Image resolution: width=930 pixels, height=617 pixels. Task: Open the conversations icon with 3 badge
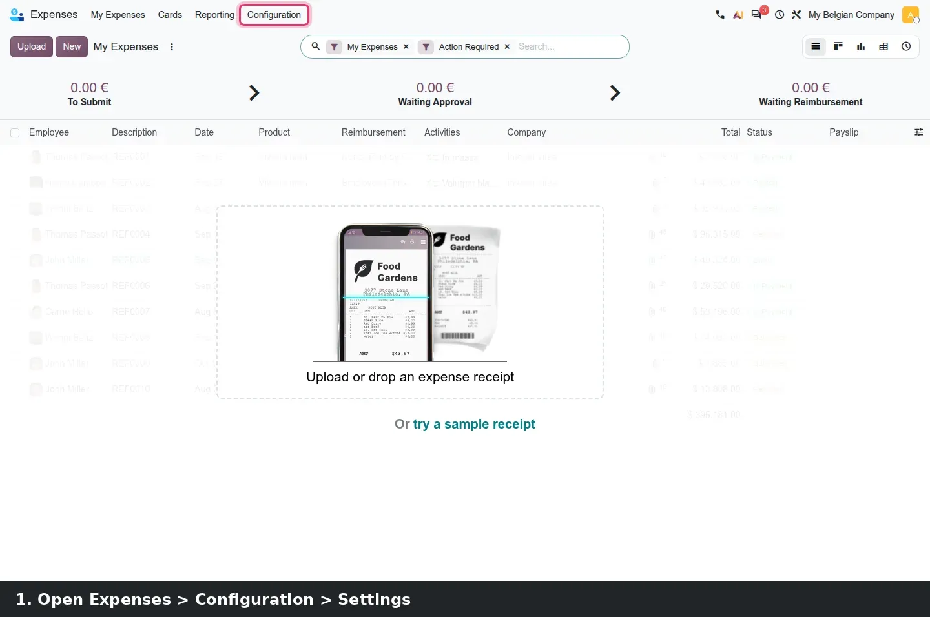(758, 14)
